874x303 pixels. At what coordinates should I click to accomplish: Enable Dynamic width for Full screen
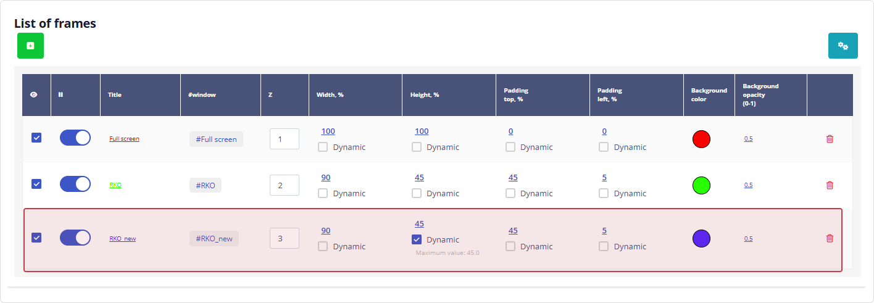[323, 147]
